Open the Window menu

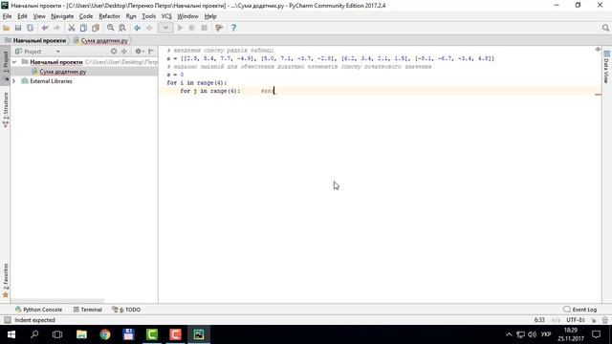coord(187,16)
